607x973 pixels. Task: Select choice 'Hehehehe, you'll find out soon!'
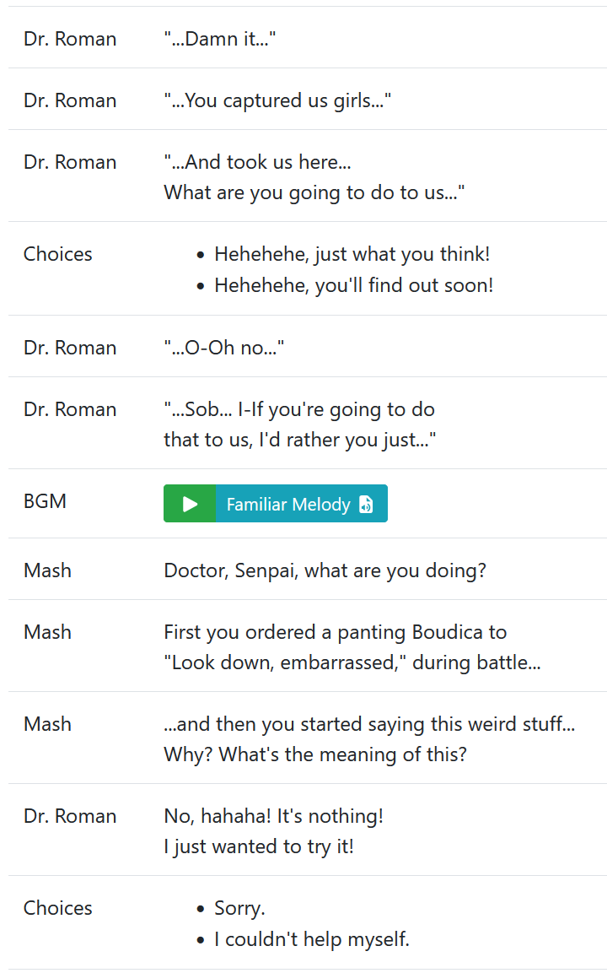pyautogui.click(x=354, y=285)
